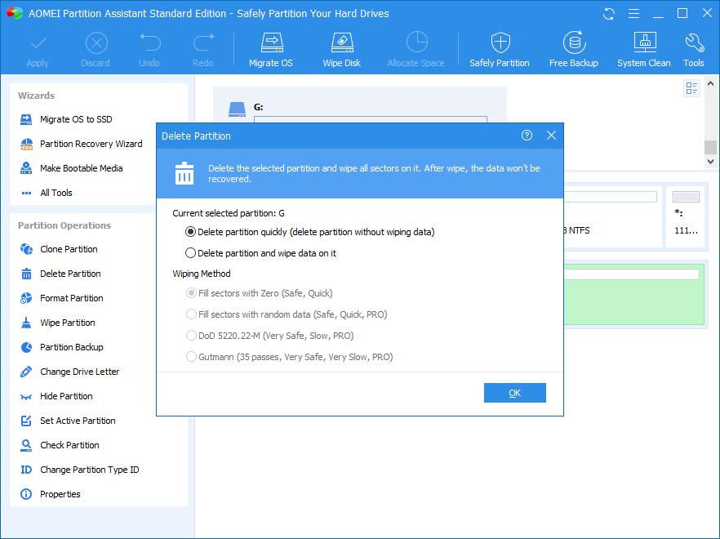Click the AOMEI app logo icon
The height and width of the screenshot is (539, 720).
tap(14, 13)
